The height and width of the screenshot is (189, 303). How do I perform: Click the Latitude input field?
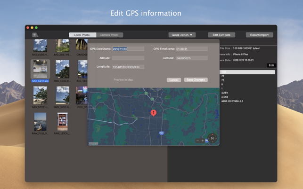click(192, 58)
